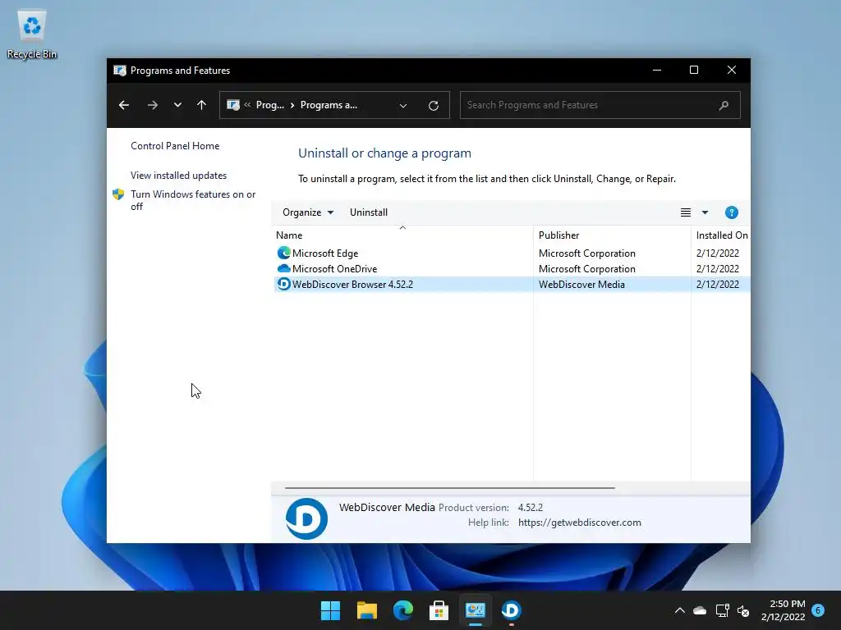Click the shield icon beside Windows features
This screenshot has height=630, width=841.
[x=118, y=194]
